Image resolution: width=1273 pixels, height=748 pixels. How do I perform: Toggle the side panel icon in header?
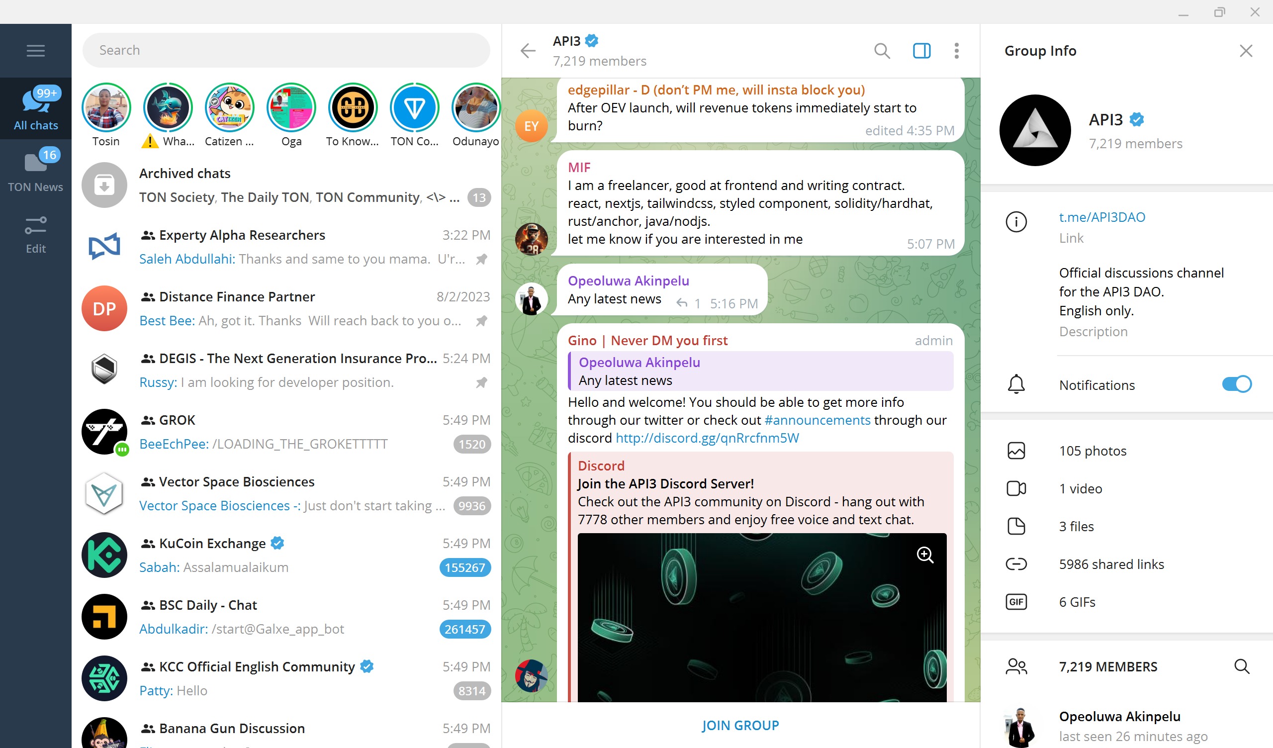(x=921, y=51)
